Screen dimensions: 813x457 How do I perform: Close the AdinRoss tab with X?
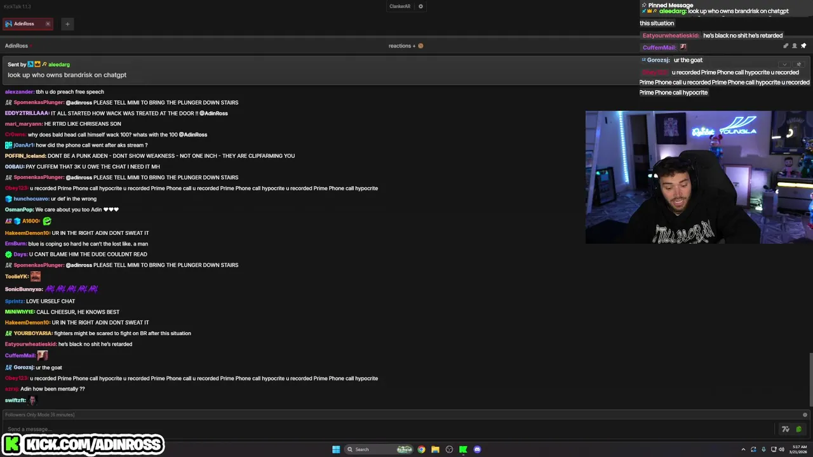(48, 23)
